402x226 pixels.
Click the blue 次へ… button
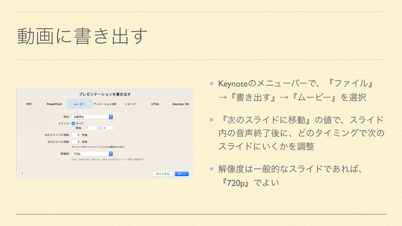pyautogui.click(x=182, y=174)
